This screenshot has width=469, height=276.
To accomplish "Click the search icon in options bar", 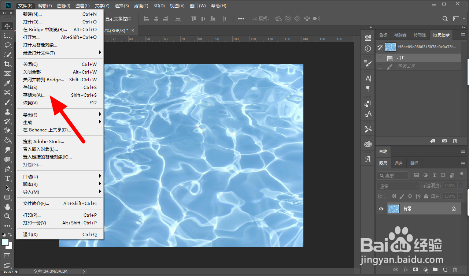I will coord(445,19).
